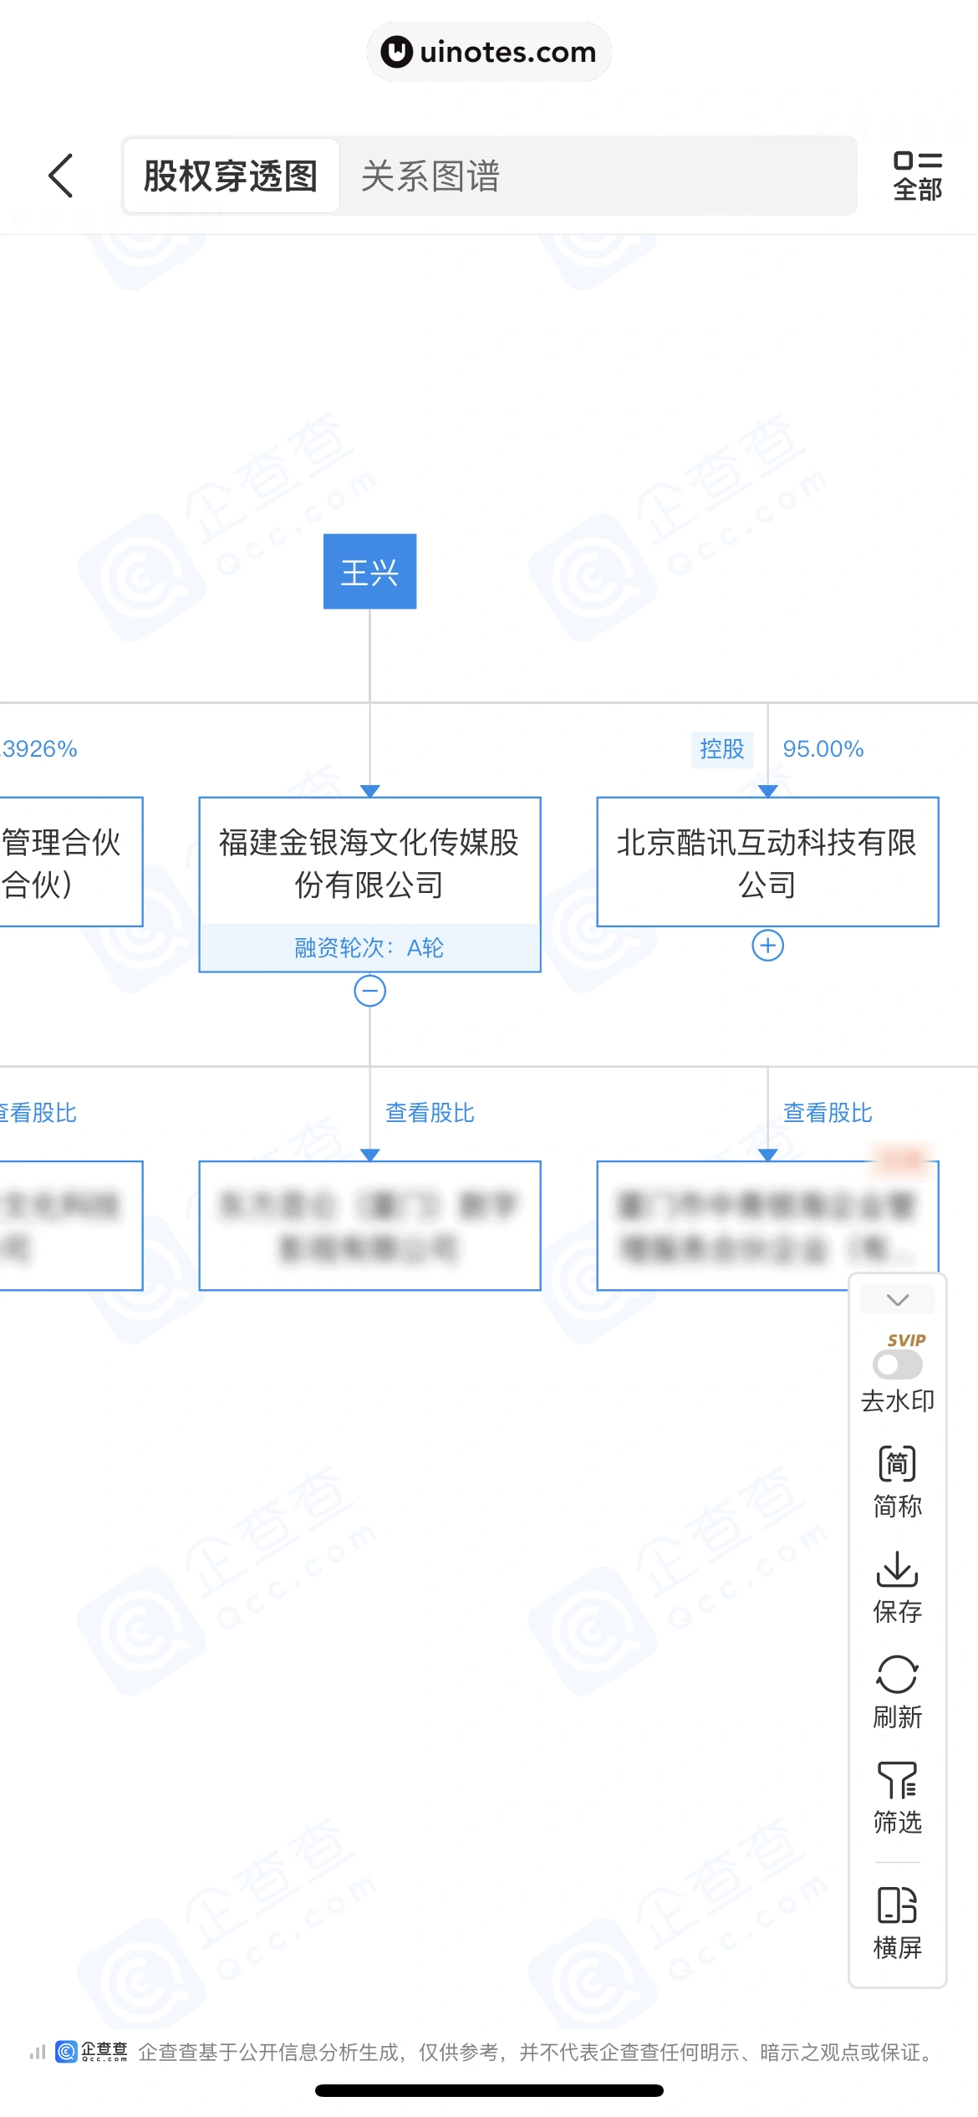This screenshot has height=2117, width=978.
Task: Expand 北京酷讯互动 node with plus circle
Action: [x=767, y=946]
